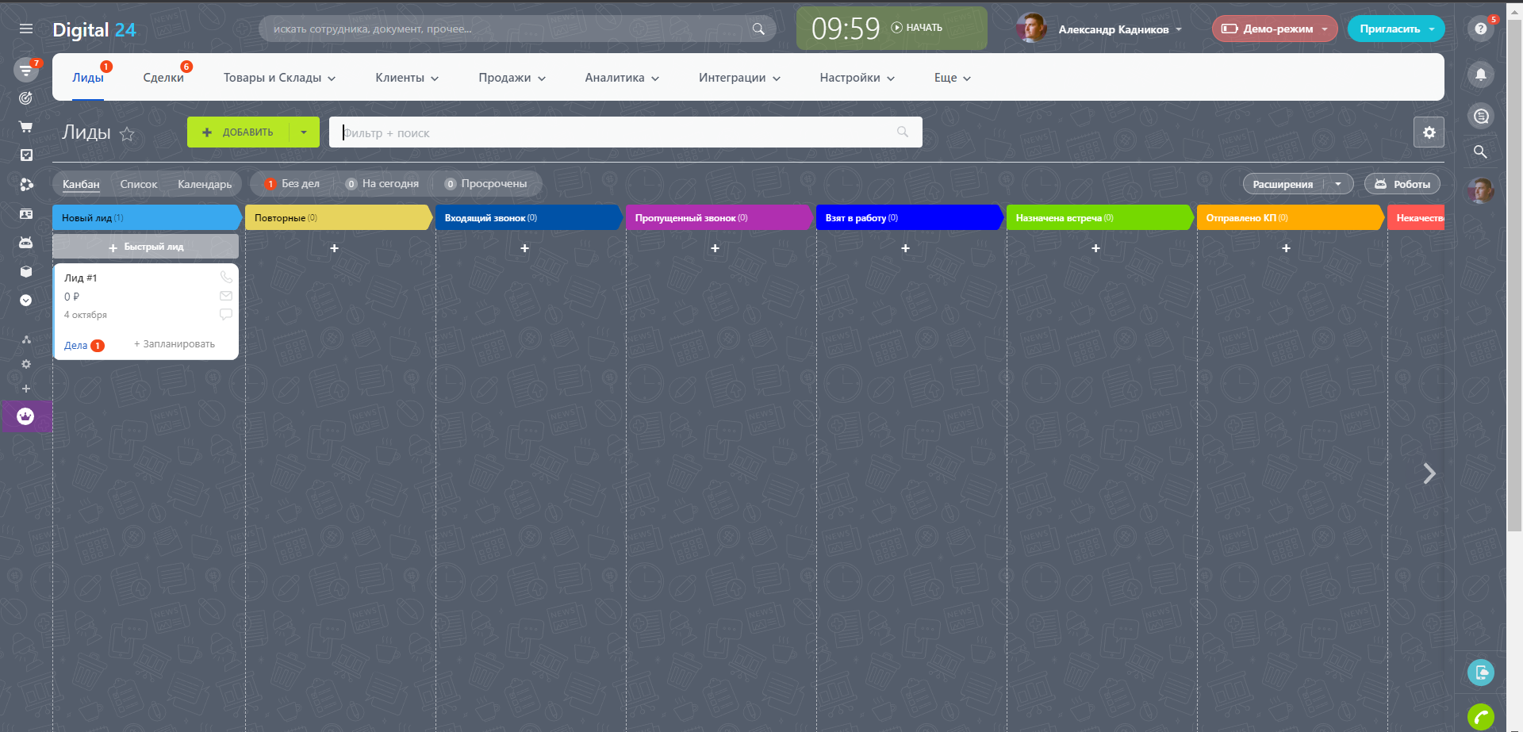Expand the Клиенты menu

407,78
